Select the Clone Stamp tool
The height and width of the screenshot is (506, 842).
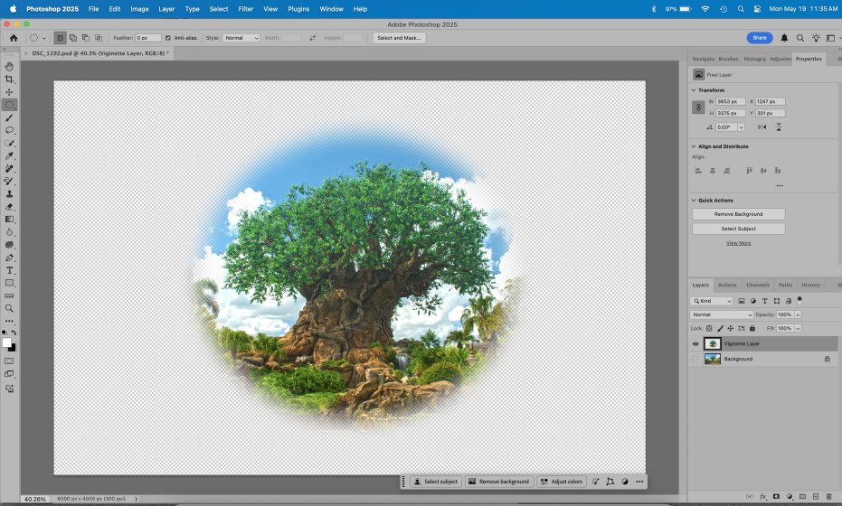(x=9, y=194)
